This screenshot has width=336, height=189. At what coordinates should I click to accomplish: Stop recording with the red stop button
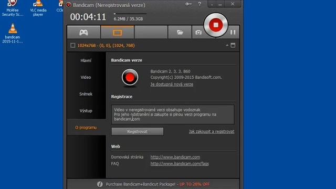pyautogui.click(x=216, y=25)
